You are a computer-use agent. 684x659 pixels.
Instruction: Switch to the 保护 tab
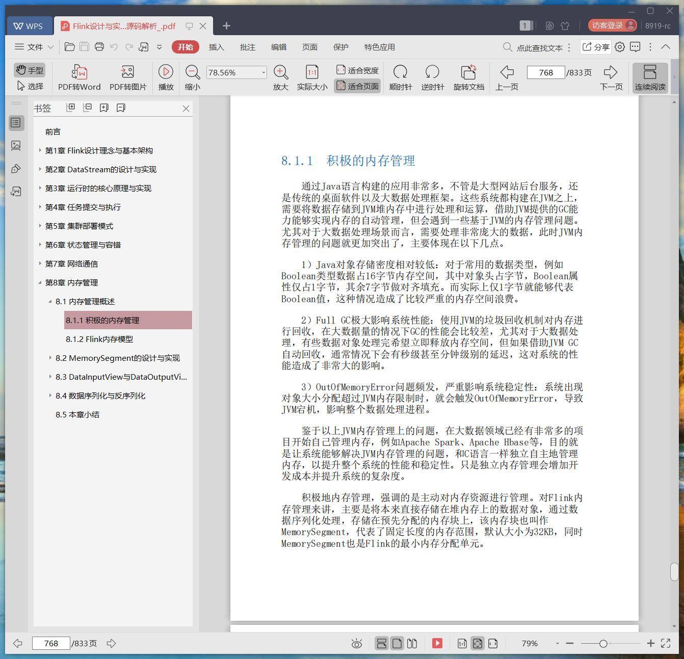[x=340, y=47]
